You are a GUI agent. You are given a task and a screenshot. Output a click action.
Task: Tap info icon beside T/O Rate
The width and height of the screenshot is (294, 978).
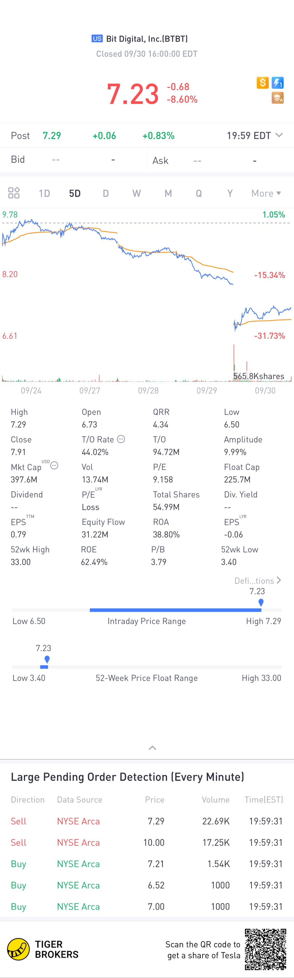pyautogui.click(x=121, y=439)
